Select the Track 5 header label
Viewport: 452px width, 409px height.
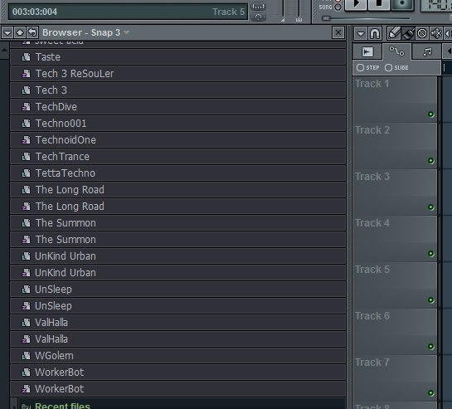point(372,270)
